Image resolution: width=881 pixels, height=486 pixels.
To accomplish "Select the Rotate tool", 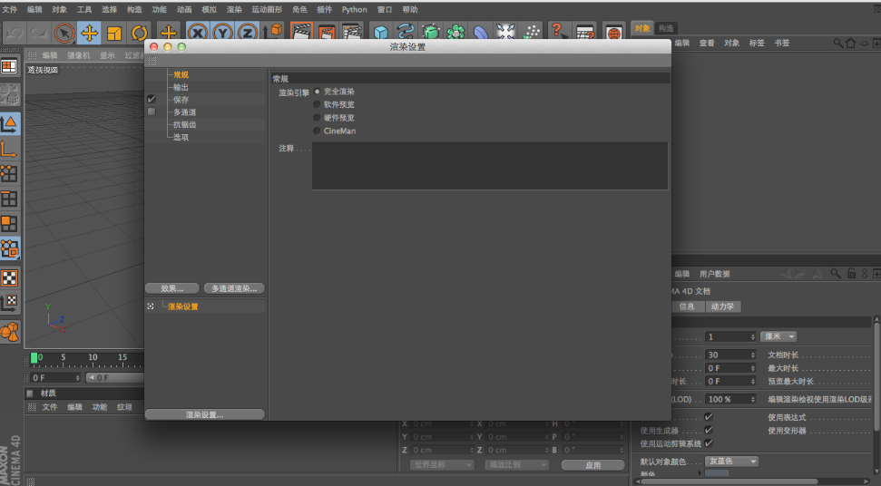I will 139,33.
